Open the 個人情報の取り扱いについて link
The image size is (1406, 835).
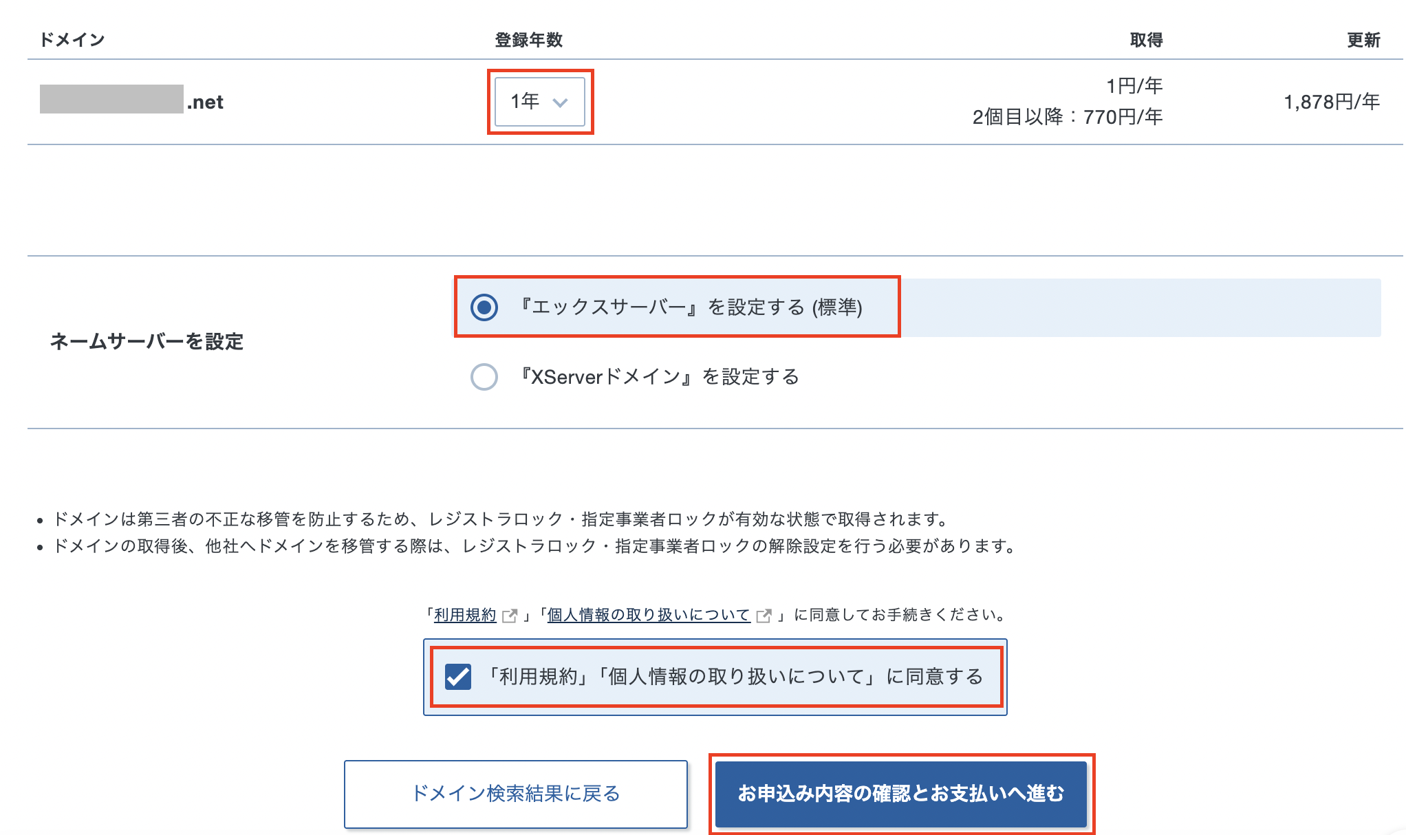click(649, 615)
